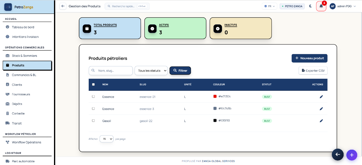
Task: Open Stock & Sommiers in sidebar
Action: [24, 56]
